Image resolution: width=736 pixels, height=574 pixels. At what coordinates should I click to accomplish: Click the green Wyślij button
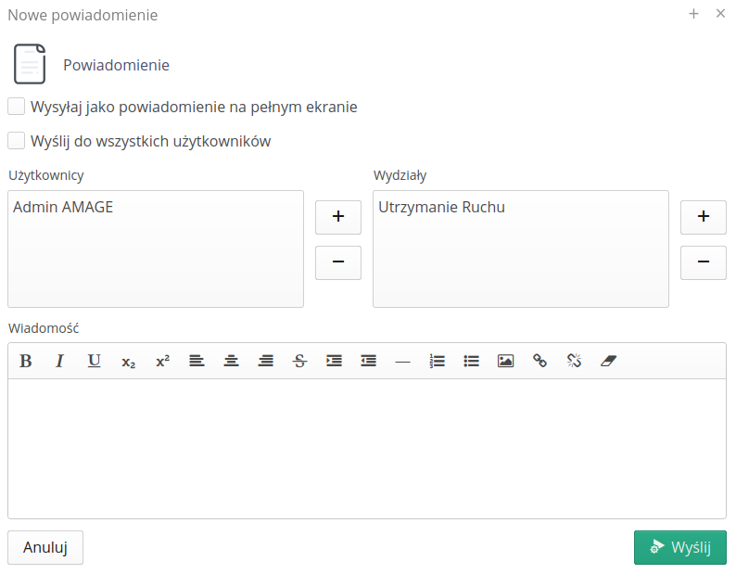679,547
